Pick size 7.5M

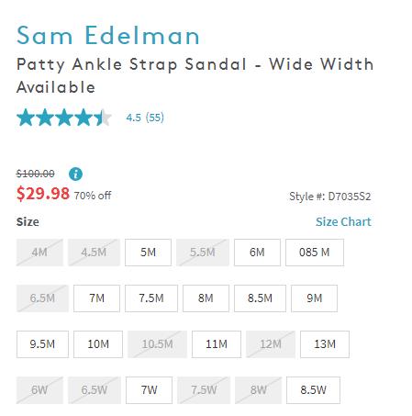coord(151,298)
